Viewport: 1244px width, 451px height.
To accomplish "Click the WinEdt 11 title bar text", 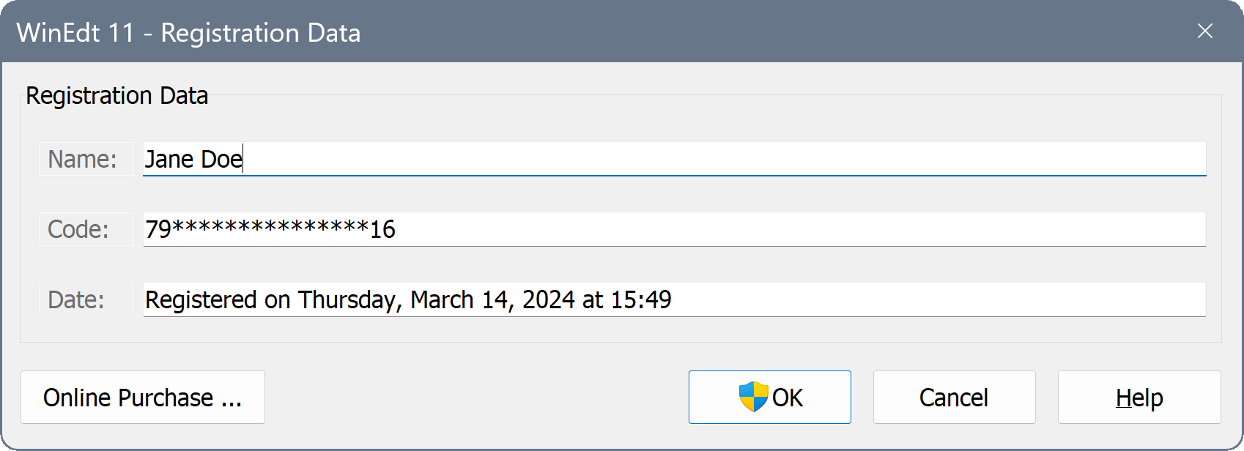I will click(188, 33).
